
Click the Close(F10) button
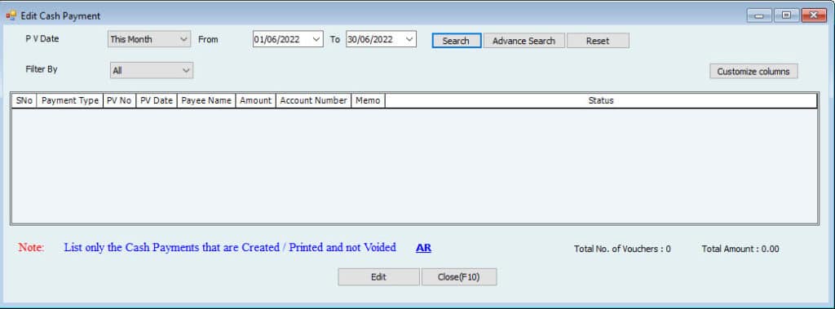click(x=459, y=277)
